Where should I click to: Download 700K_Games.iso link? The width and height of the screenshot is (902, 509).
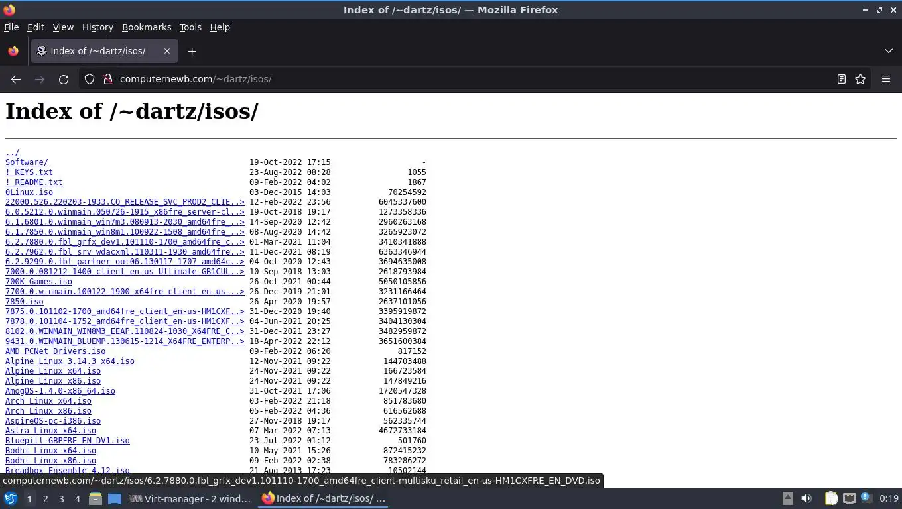(x=38, y=282)
